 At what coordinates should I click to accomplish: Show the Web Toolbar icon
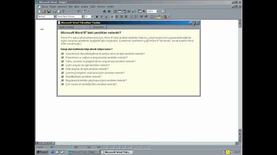(109, 12)
